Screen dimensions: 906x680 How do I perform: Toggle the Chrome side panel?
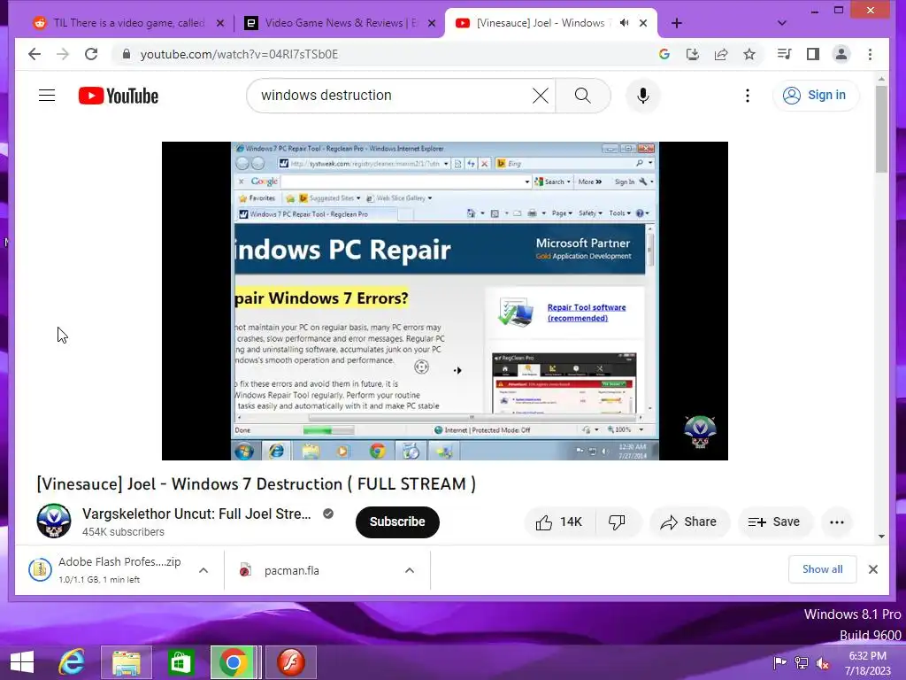(813, 54)
